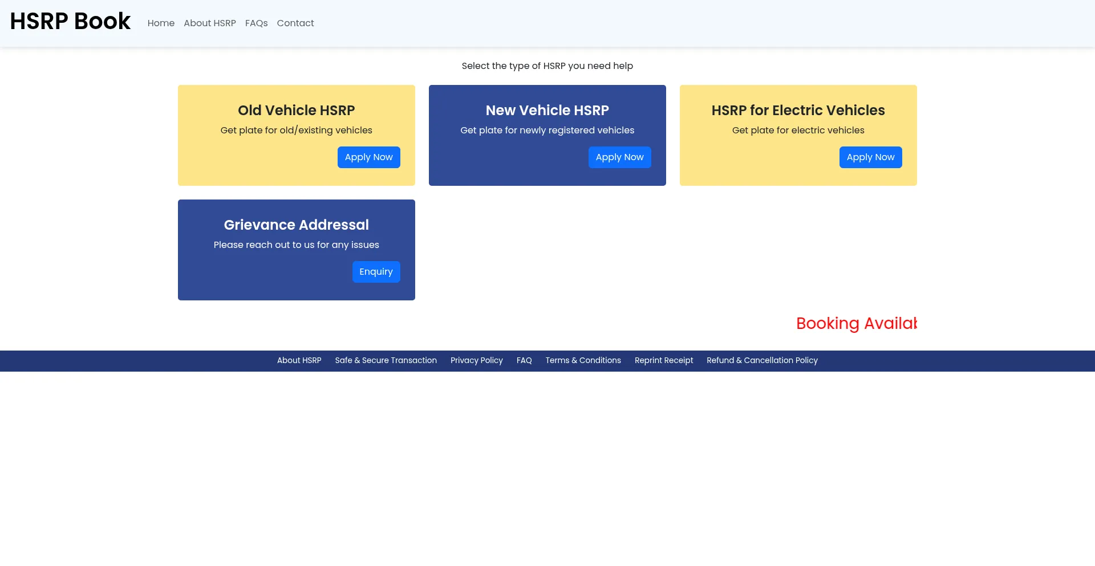The width and height of the screenshot is (1095, 566).
Task: Open Reprint Receipt footer link
Action: (663, 361)
